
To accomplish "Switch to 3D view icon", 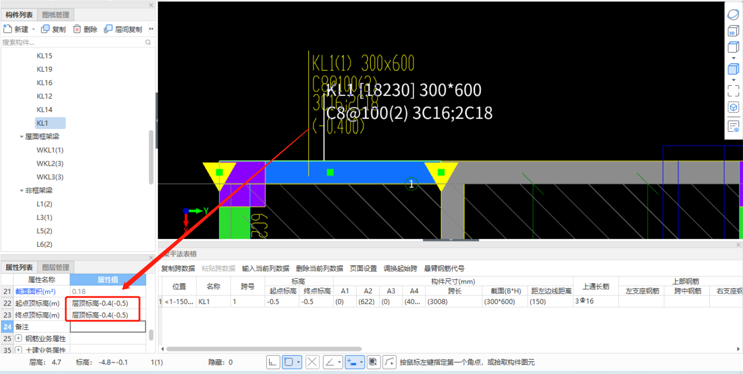I will 733,31.
